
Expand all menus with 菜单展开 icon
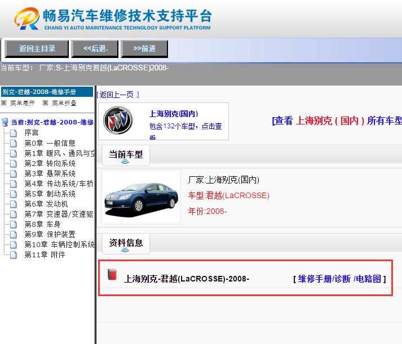[3, 103]
